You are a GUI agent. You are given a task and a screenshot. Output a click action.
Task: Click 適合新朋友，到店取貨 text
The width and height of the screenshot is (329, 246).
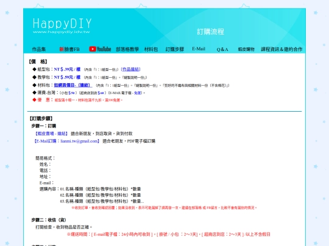102,134
